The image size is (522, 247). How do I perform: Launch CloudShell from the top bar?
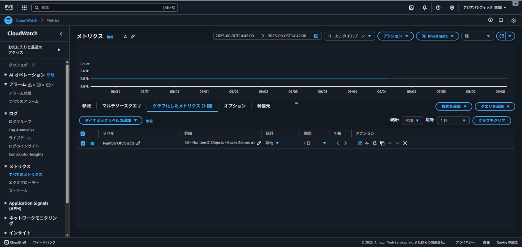(411, 7)
